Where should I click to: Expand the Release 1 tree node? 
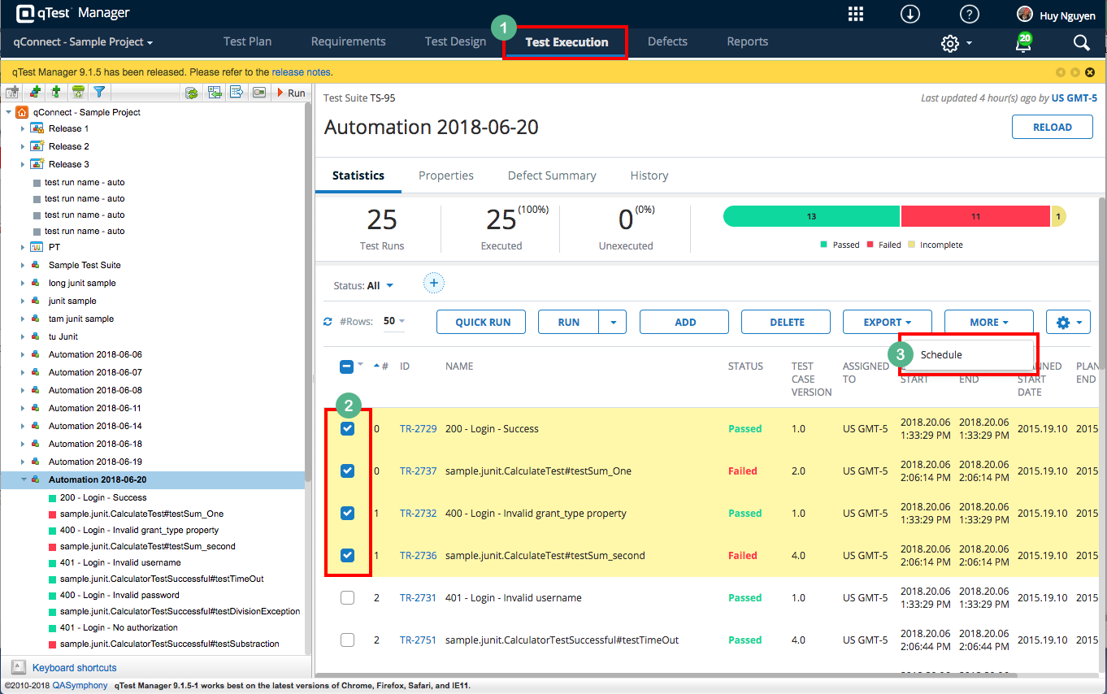point(23,128)
